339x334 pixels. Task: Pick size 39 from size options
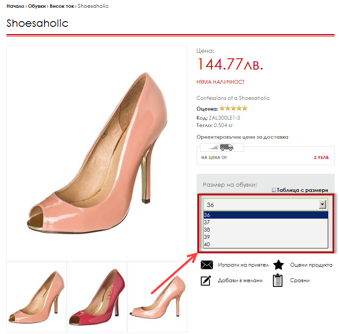pyautogui.click(x=207, y=237)
